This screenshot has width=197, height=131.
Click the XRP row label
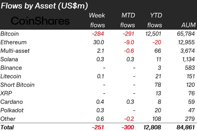pos(6,93)
